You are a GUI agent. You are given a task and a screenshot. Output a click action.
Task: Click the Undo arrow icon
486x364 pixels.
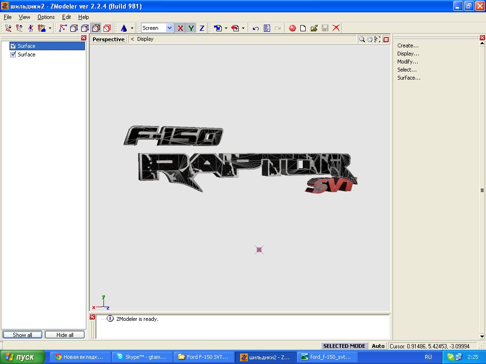click(x=256, y=28)
